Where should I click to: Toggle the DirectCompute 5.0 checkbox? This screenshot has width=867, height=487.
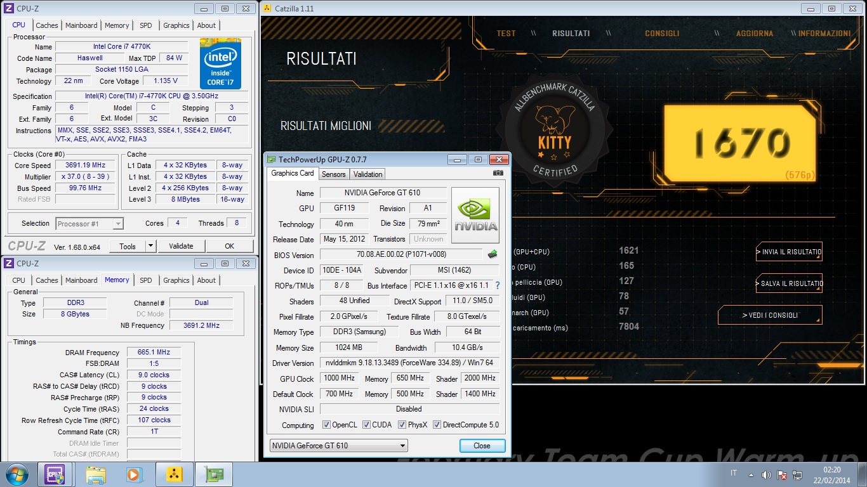[x=437, y=425]
